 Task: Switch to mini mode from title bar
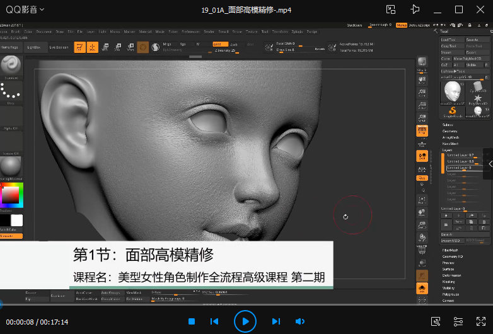(391, 9)
